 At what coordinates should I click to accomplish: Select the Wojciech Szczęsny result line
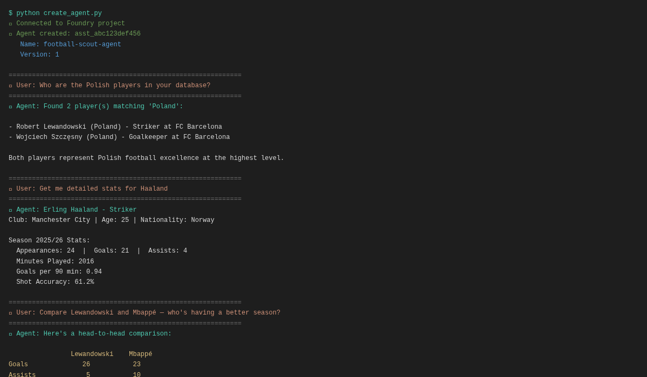coord(119,137)
